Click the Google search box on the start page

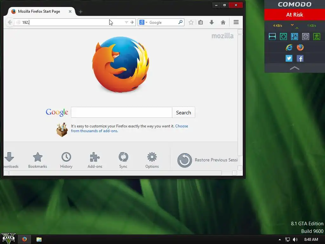point(122,112)
